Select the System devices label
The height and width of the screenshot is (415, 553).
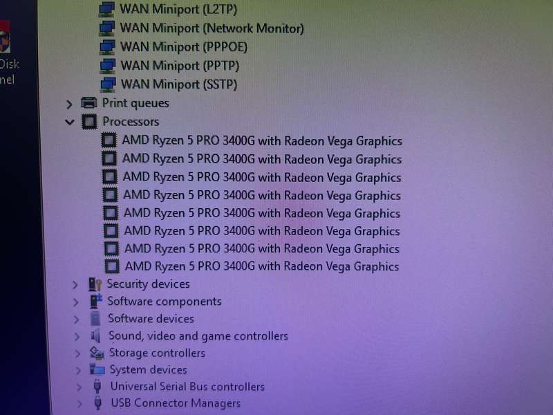click(149, 369)
